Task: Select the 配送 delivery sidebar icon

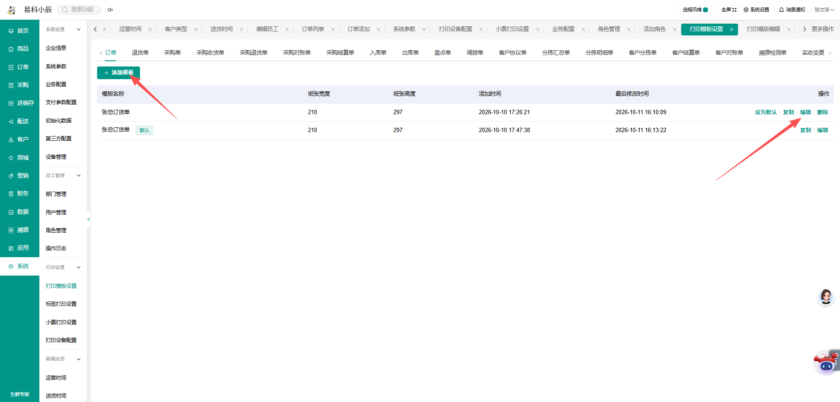Action: 11,122
